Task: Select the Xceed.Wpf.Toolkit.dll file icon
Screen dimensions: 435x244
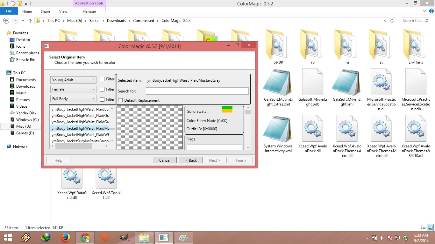Action: pos(106,178)
